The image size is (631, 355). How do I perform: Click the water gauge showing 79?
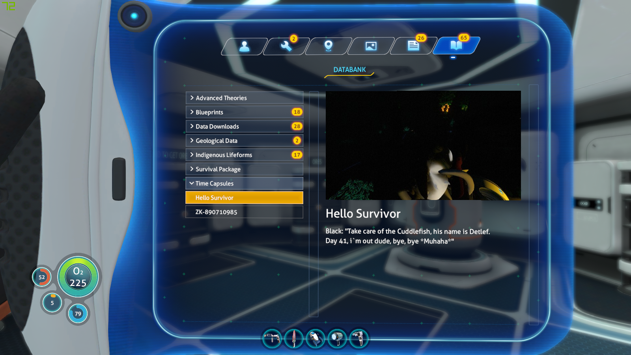[x=78, y=314]
